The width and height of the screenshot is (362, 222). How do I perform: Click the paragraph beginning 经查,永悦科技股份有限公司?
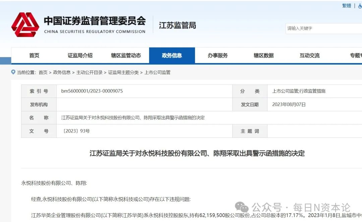[x=111, y=199]
